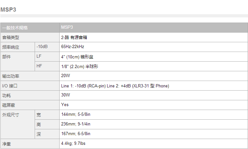Click the 2-路 有源音箱 value cell

click(153, 37)
